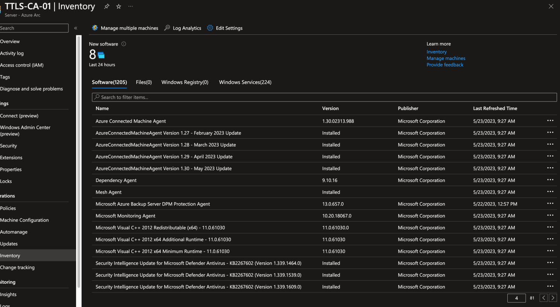The image size is (560, 307).
Task: Sort by Last Refreshed Time column
Action: click(495, 108)
